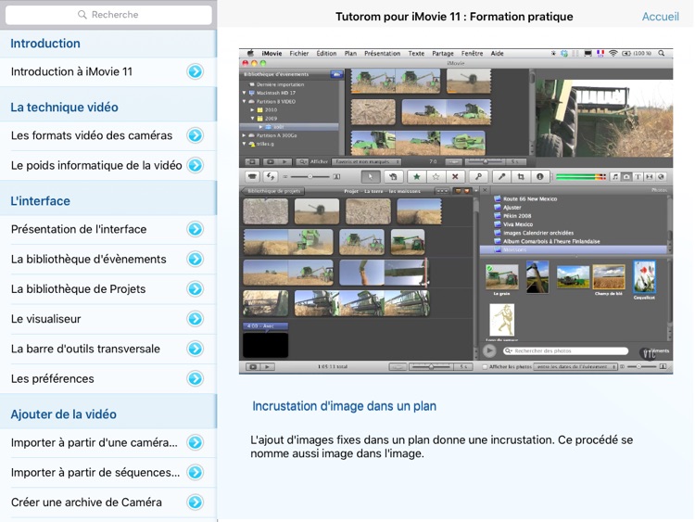Open the Favoris et non marqués dropdown
695x522 pixels.
point(366,162)
